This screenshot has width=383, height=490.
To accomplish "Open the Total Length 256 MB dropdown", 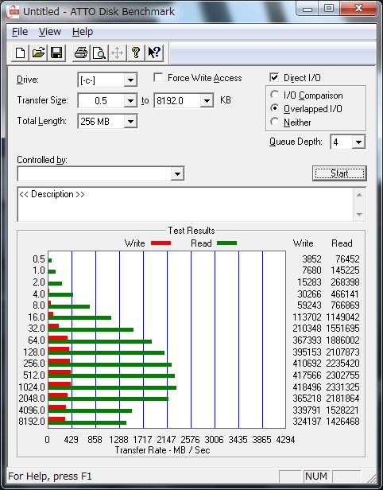I will (x=130, y=121).
